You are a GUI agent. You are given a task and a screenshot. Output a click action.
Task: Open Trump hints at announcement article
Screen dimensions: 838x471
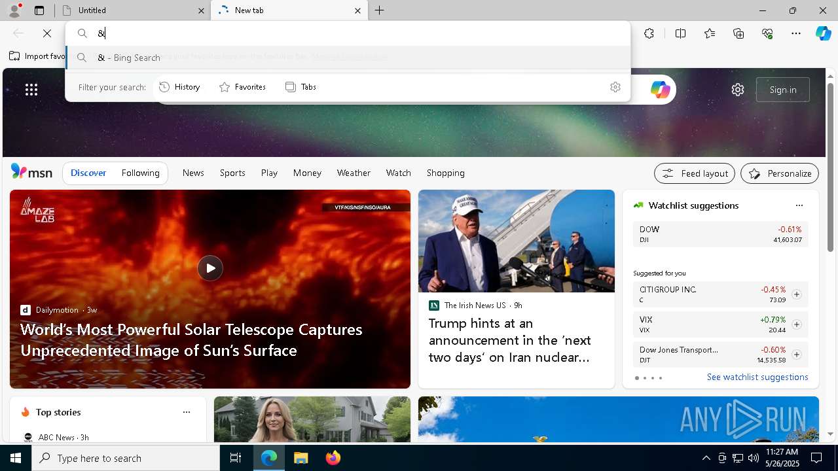[x=510, y=340]
